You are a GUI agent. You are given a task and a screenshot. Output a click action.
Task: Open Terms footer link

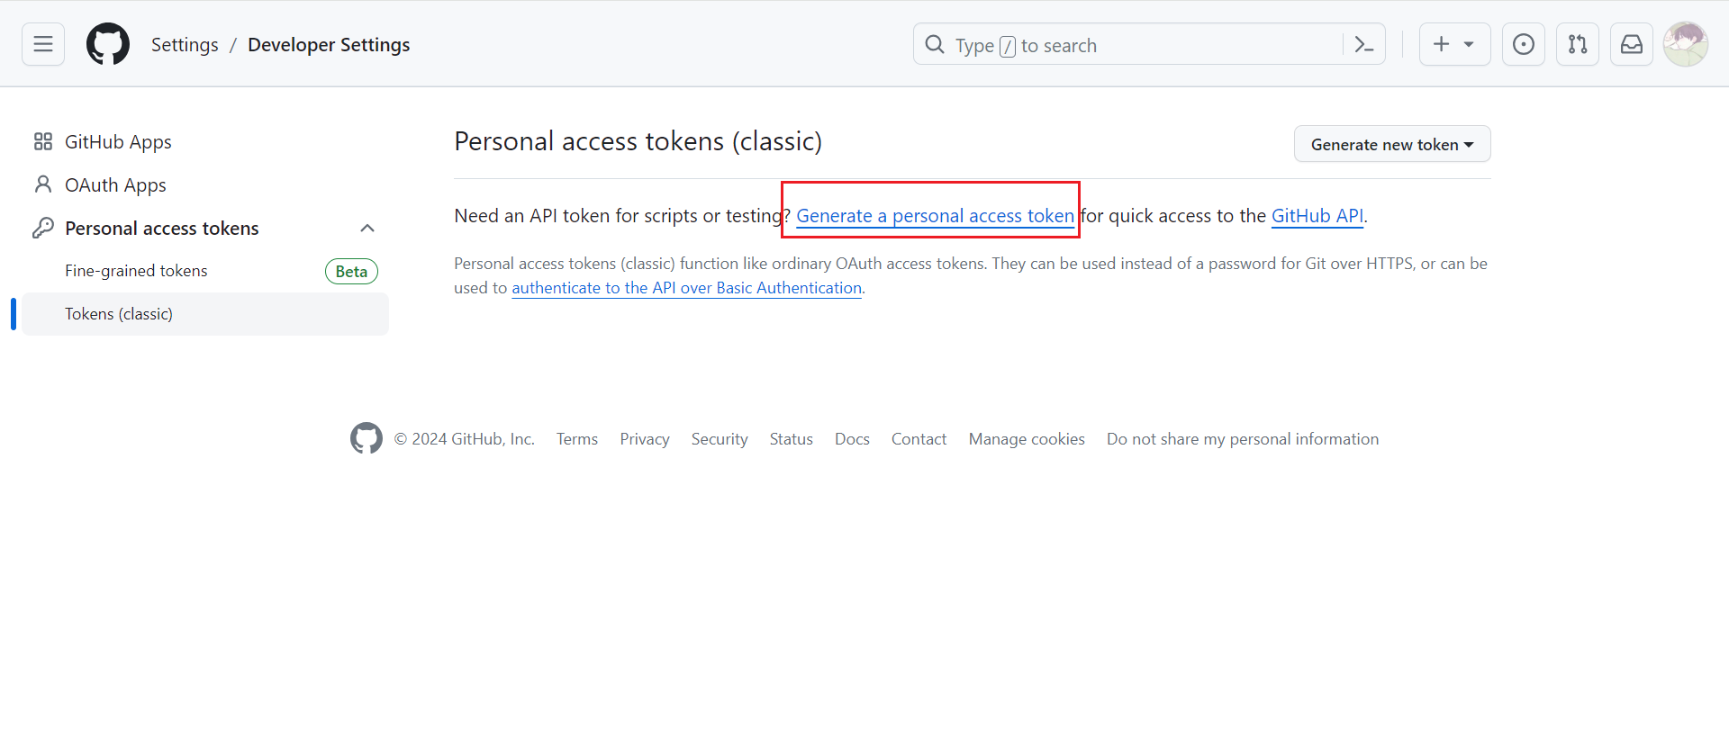click(577, 439)
